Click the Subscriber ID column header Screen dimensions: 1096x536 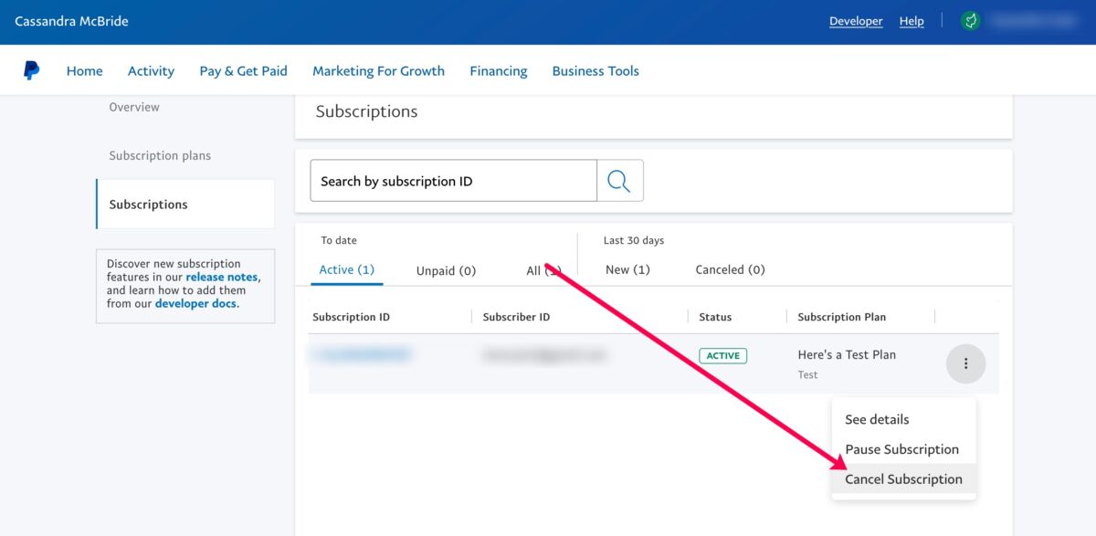(516, 317)
